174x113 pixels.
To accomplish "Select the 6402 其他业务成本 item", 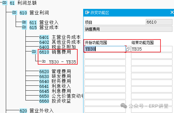I will pyautogui.click(x=60, y=42).
